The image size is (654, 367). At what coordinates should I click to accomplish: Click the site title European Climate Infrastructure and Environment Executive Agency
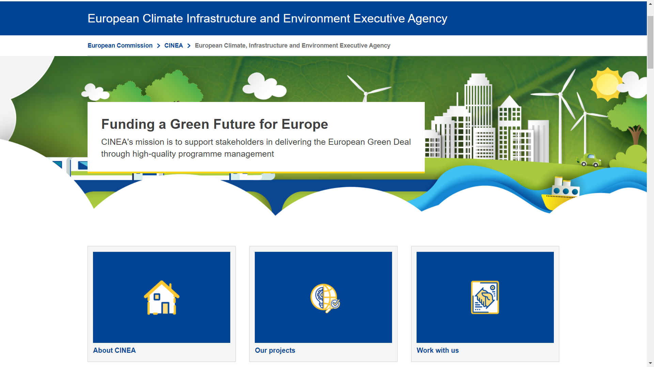pos(267,18)
